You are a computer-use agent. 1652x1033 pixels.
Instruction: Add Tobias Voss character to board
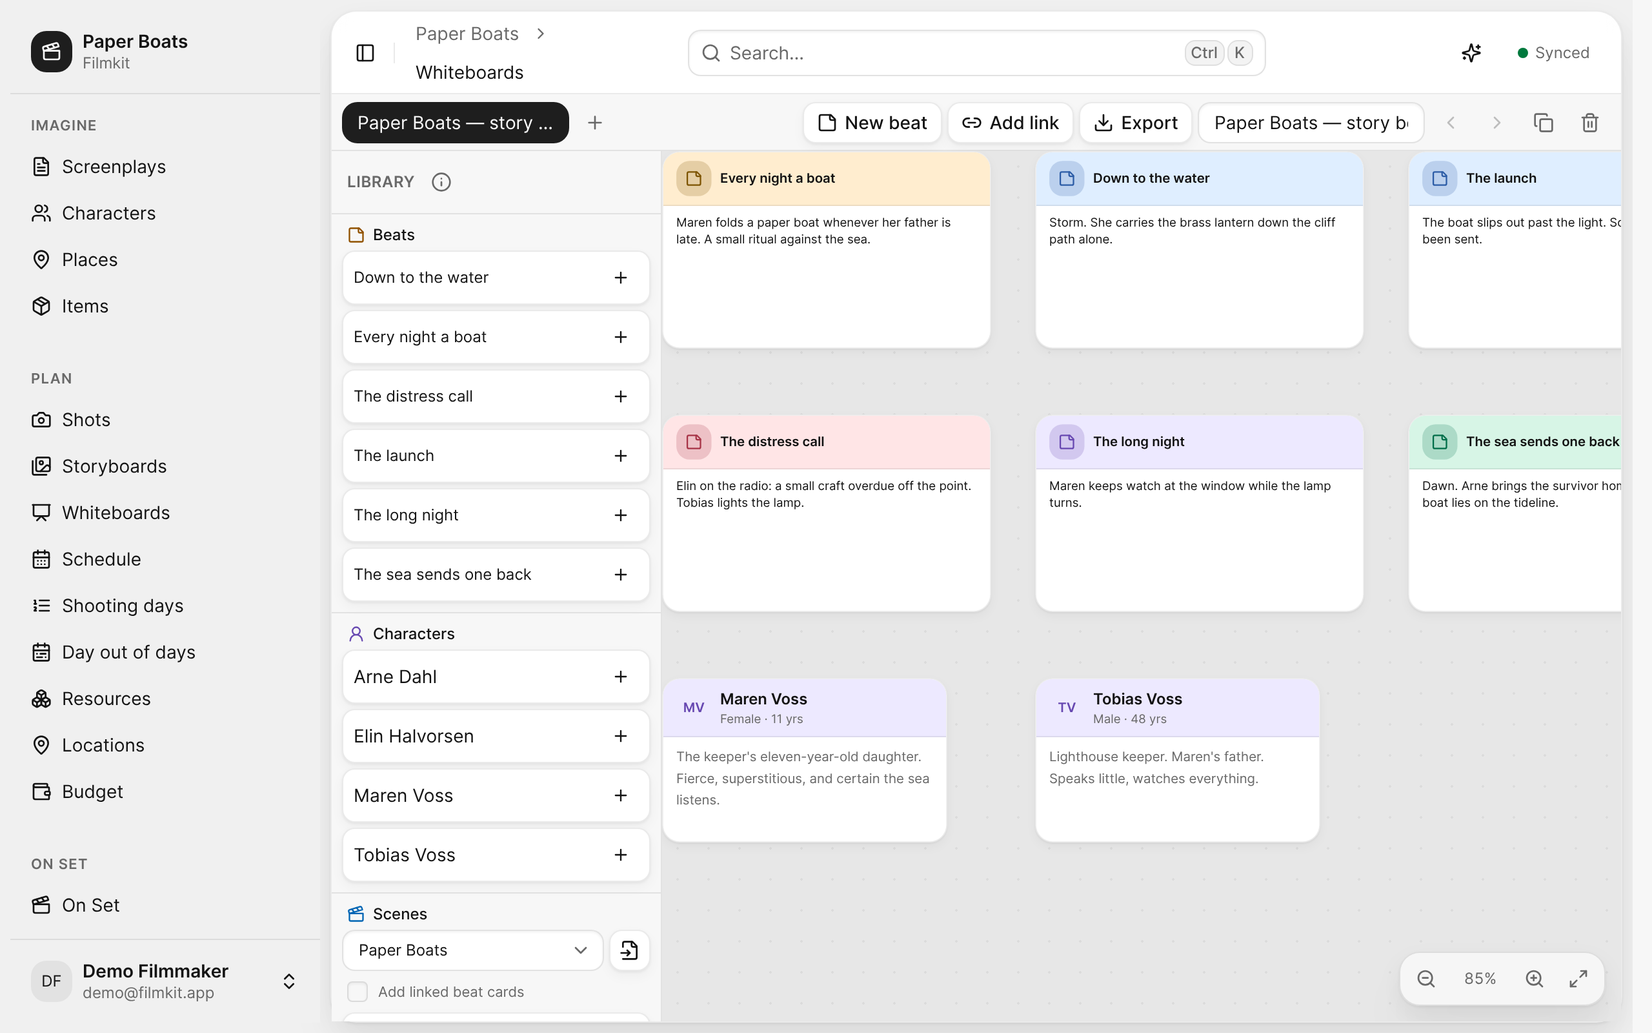pyautogui.click(x=620, y=855)
